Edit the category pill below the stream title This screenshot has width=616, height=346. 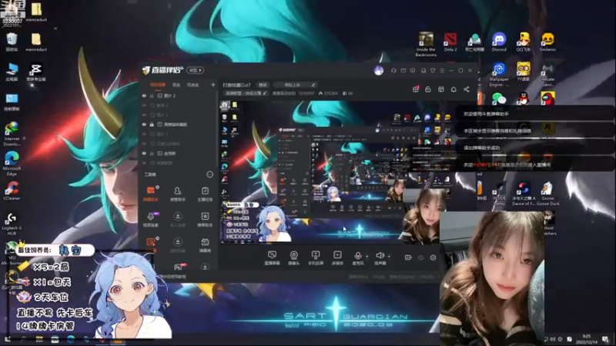(x=246, y=93)
